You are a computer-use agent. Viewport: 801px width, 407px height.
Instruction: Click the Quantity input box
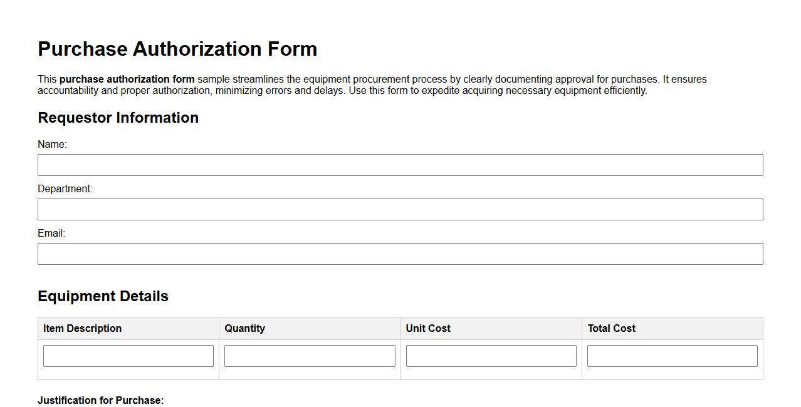[x=310, y=355]
